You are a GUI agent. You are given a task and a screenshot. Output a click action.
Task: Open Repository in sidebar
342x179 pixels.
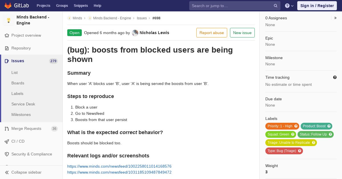click(21, 48)
